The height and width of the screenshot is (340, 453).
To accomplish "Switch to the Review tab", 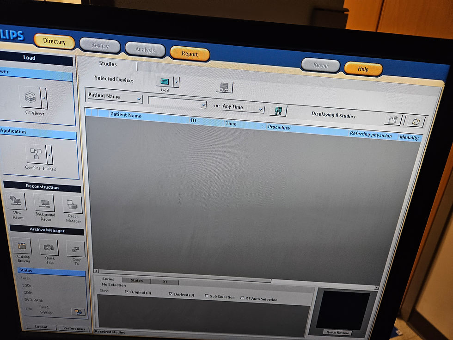I will (x=100, y=45).
